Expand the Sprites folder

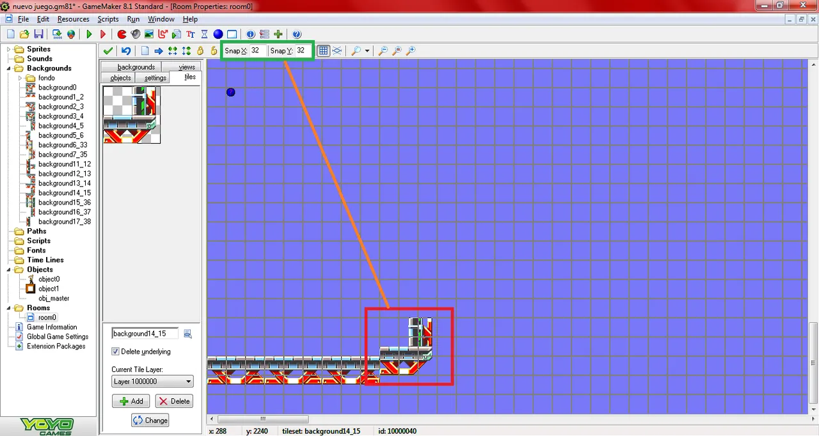pyautogui.click(x=9, y=49)
